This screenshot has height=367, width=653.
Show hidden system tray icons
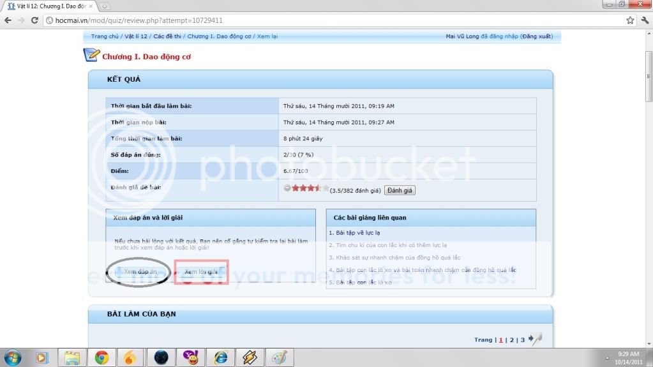coord(607,358)
